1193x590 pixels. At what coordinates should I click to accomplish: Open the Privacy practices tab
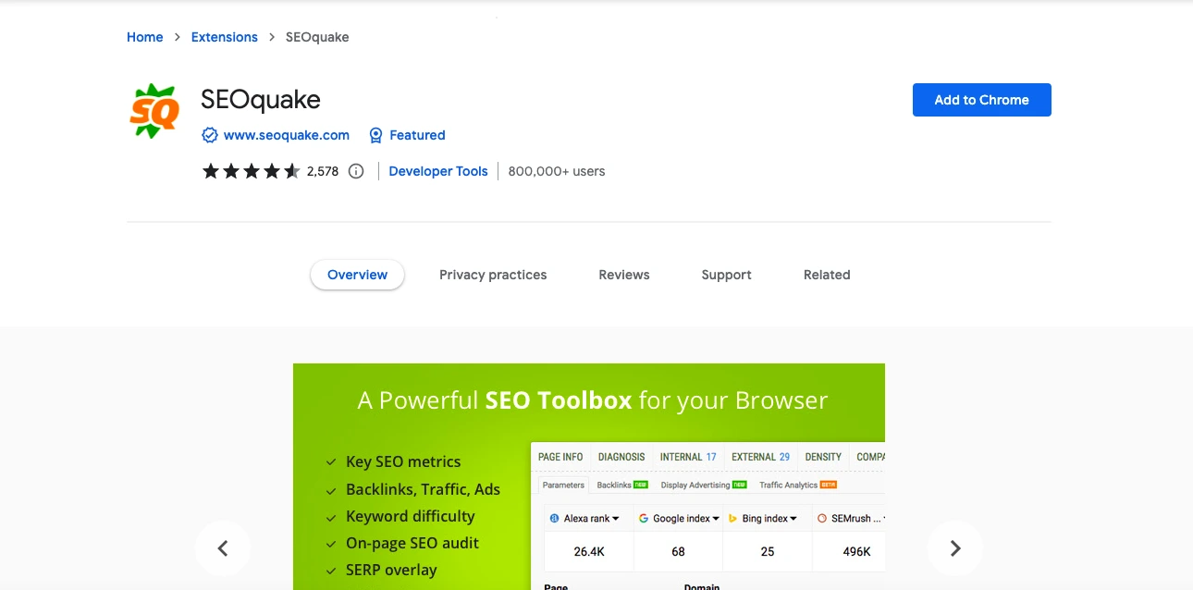tap(493, 275)
